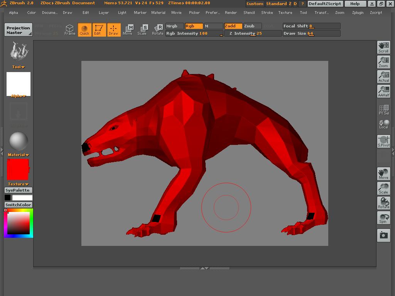This screenshot has height=296, width=395.
Task: Select the Rotate tool in top toolbar
Action: pos(157,30)
